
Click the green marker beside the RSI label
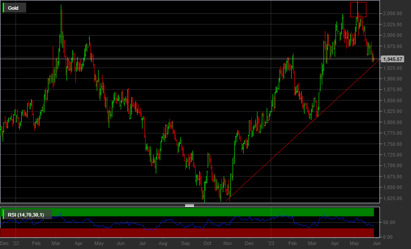pos(4,214)
